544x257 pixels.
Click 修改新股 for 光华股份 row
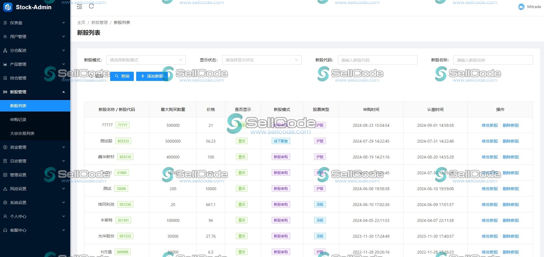point(490,236)
